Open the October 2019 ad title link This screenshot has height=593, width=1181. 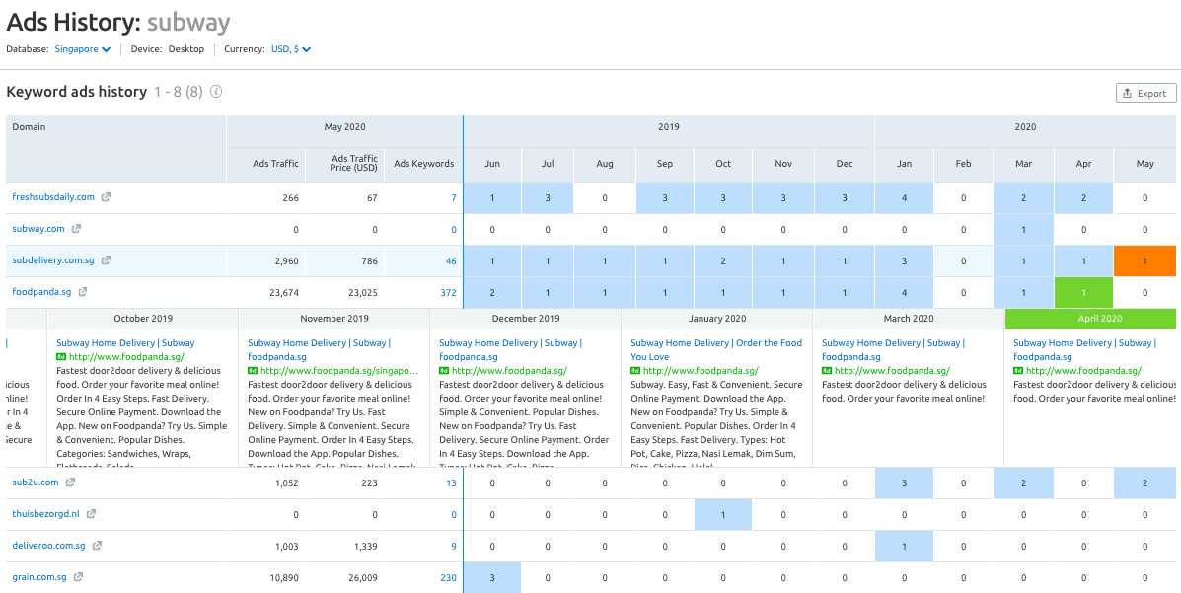125,342
